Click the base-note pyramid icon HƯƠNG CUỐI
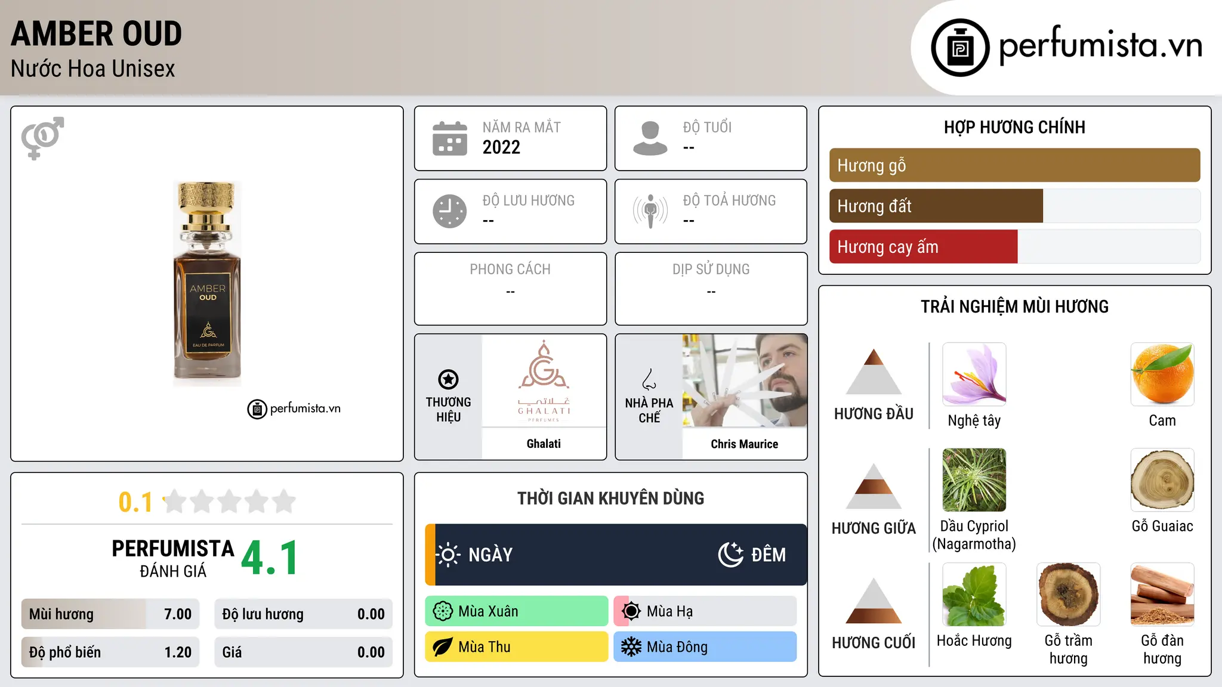Image resolution: width=1222 pixels, height=687 pixels. [x=874, y=601]
